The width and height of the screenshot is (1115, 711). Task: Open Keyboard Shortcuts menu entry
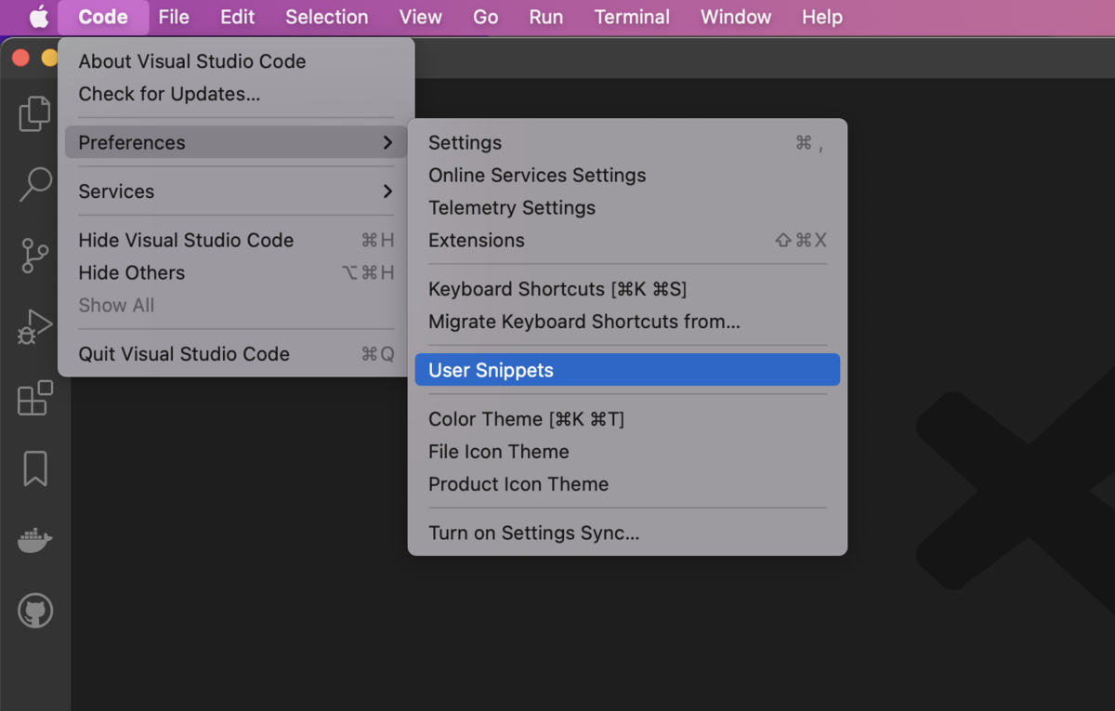point(557,289)
